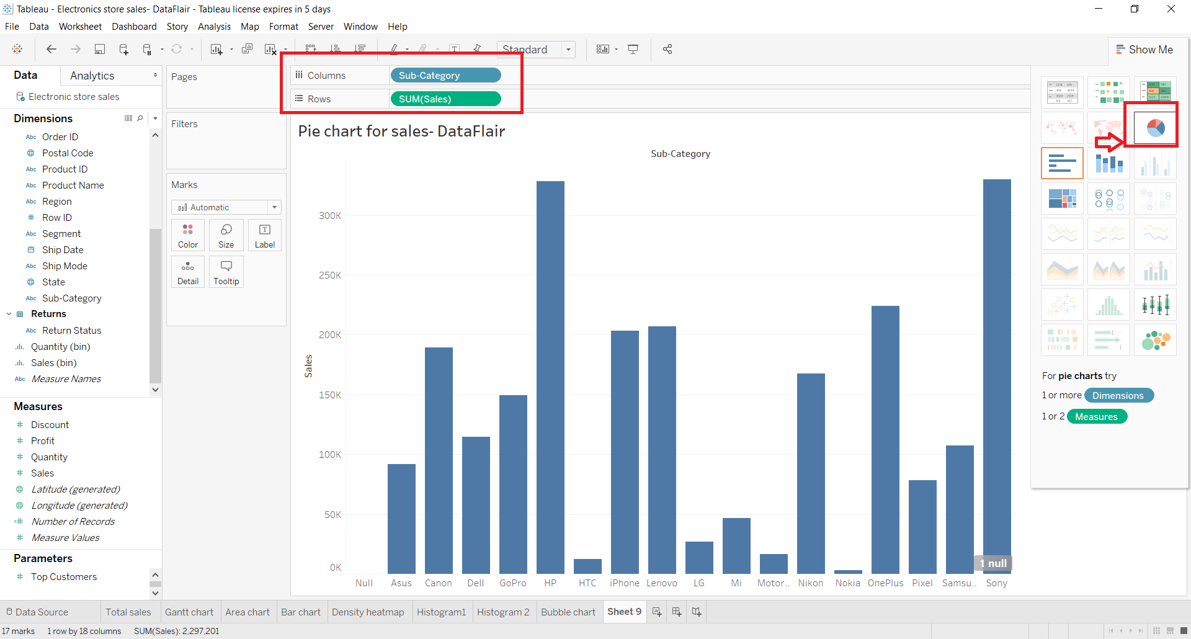Viewport: 1191px width, 639px height.
Task: Click the Sub-Category pill on Columns shelf
Action: click(445, 75)
